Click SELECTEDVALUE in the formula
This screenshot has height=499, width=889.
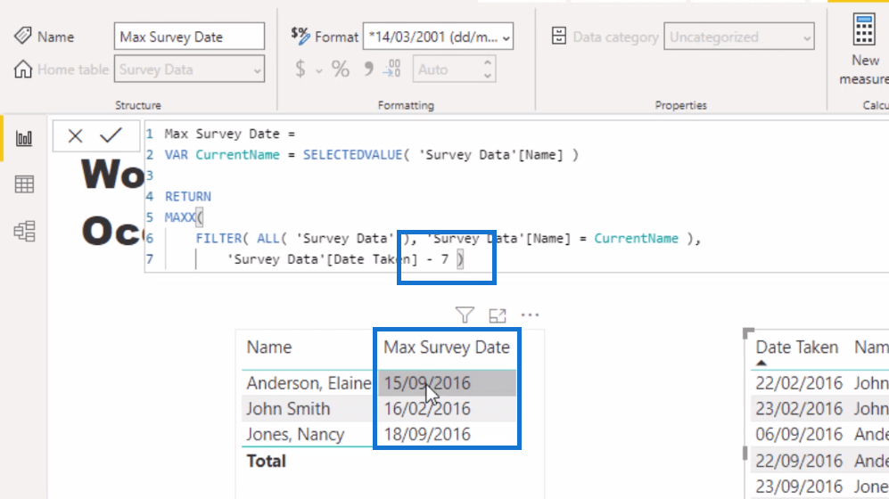pyautogui.click(x=352, y=155)
